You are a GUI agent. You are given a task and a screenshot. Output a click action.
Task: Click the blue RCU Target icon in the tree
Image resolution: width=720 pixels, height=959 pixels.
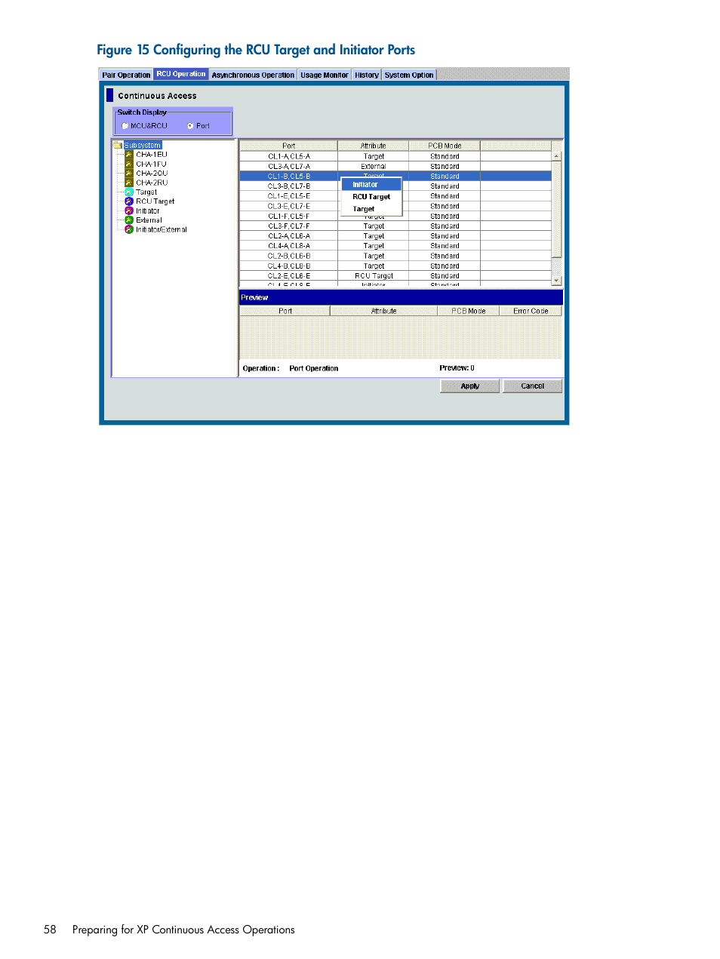[129, 201]
